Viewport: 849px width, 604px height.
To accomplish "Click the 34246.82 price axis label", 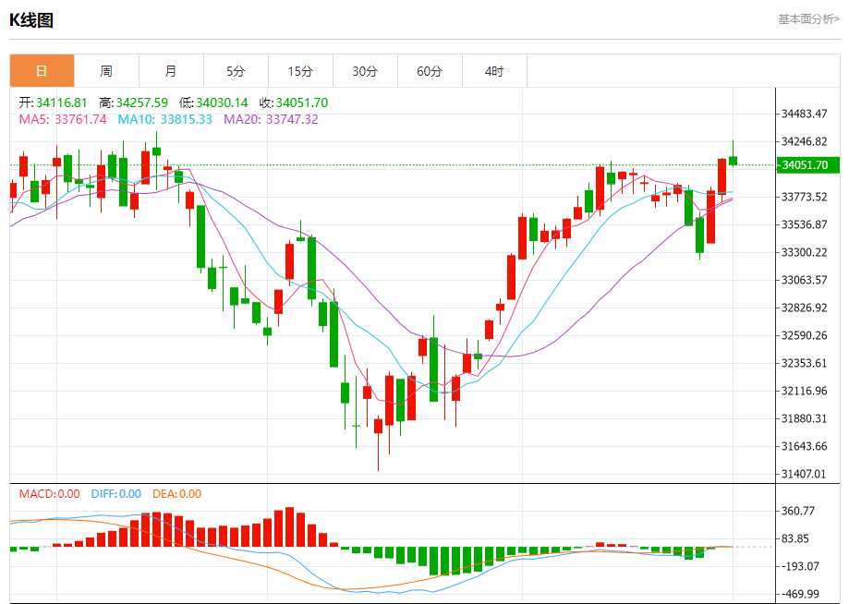I will (804, 141).
